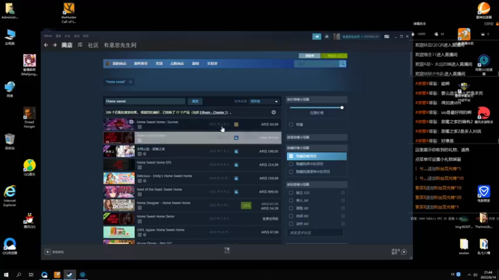The height and width of the screenshot is (280, 499).
Task: Open 点数商店 points shop menu item
Action: click(177, 64)
